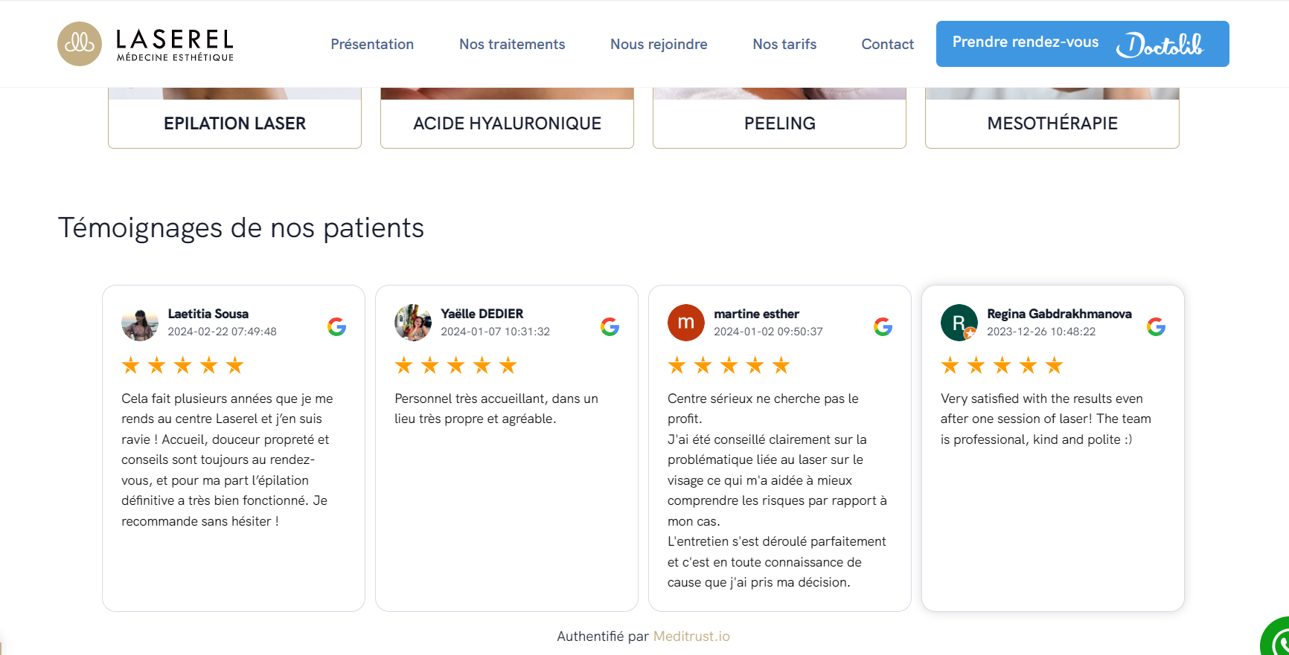Click the Google icon on martine esther's review
1289x655 pixels.
[883, 325]
